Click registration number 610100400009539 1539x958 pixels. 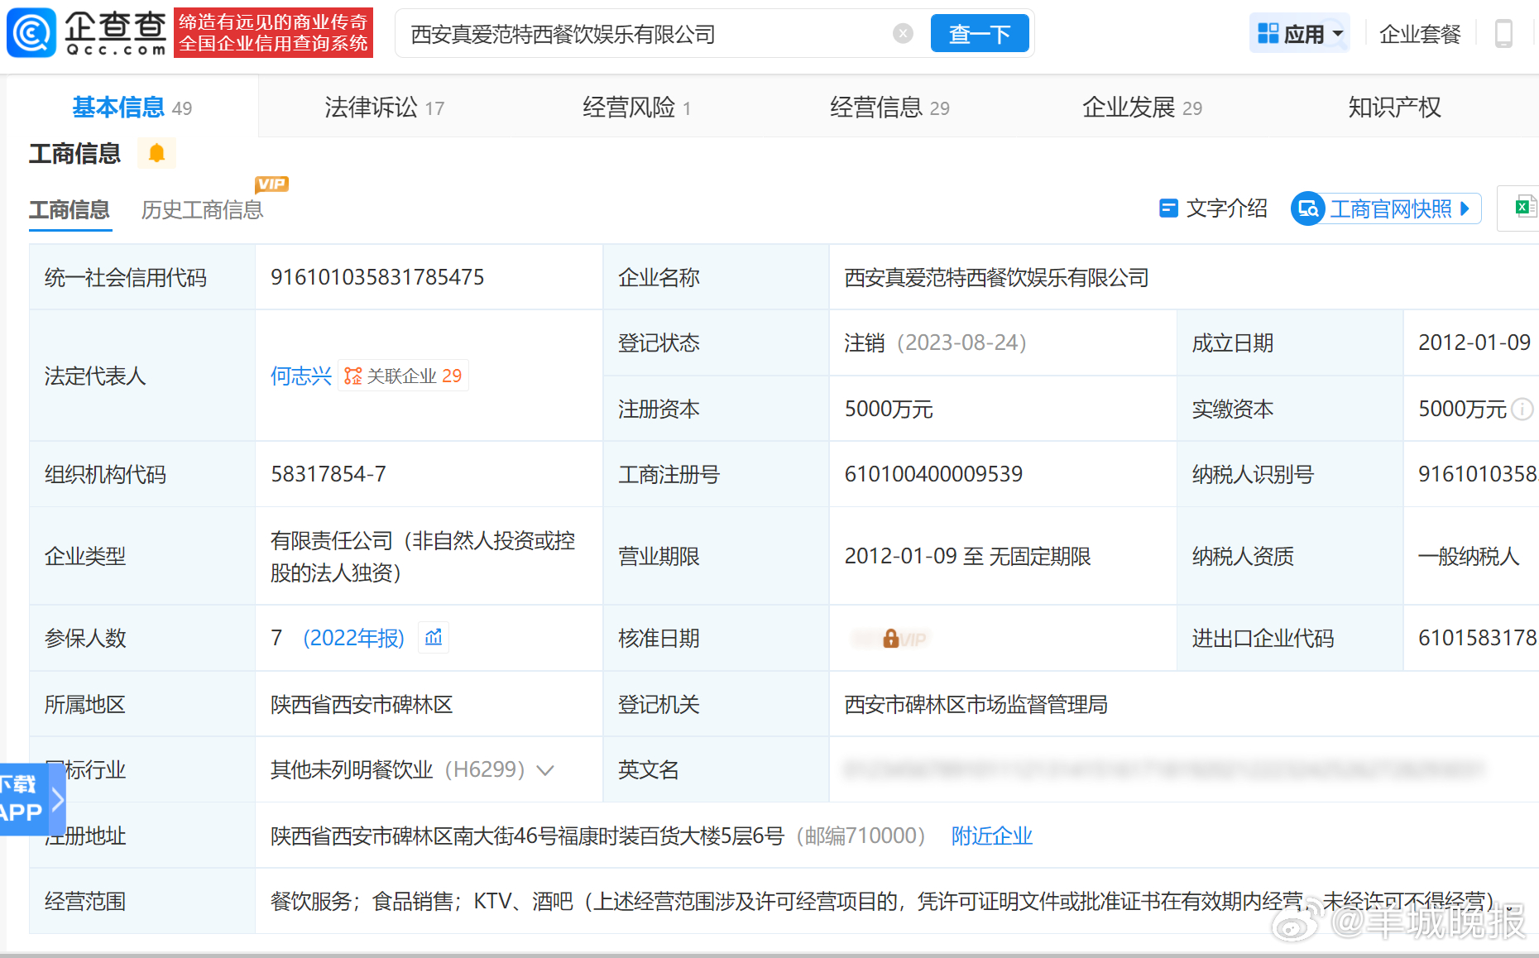click(x=933, y=474)
